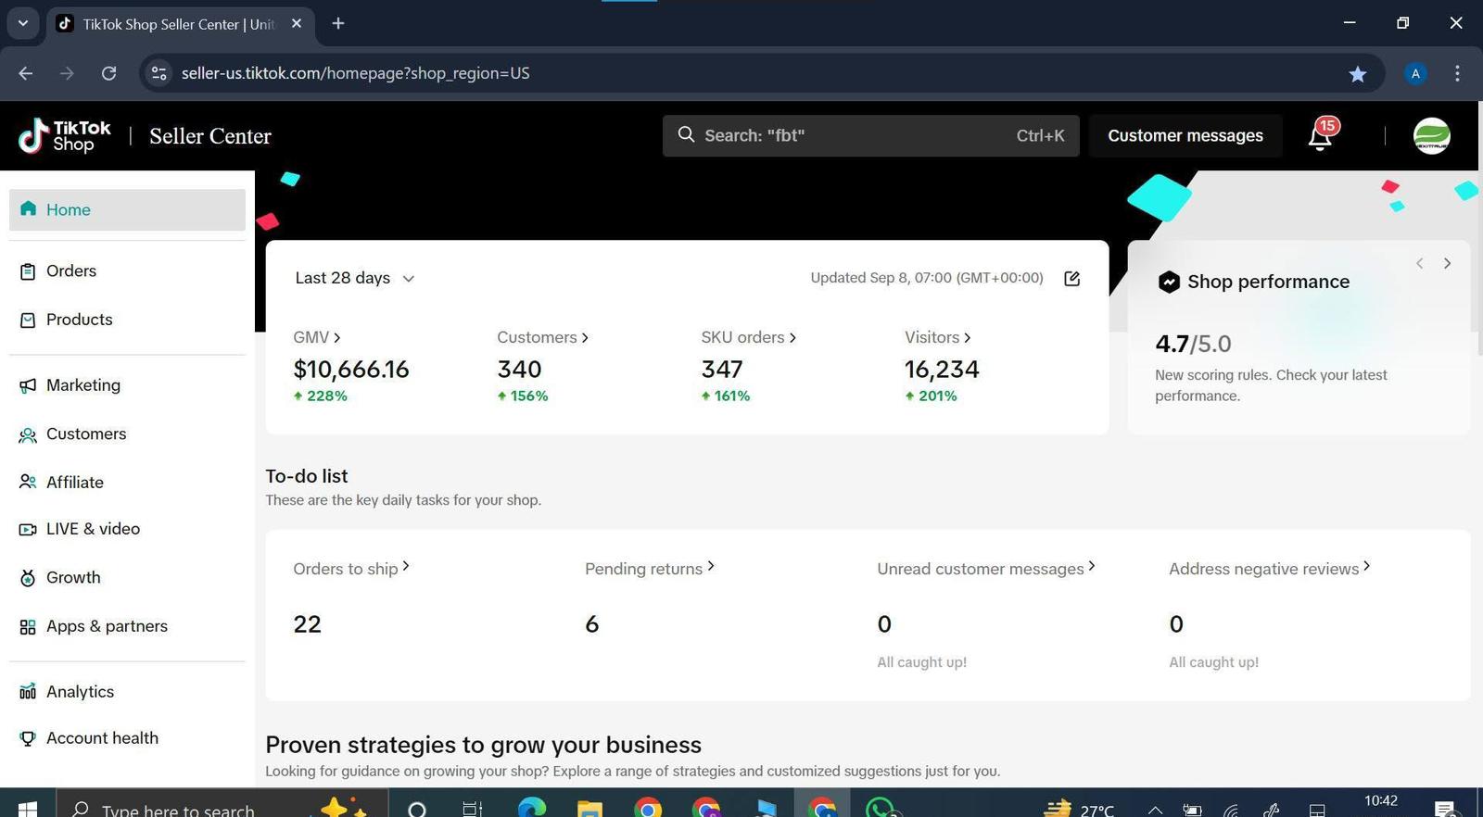Open the Marketing sidebar section
This screenshot has width=1483, height=817.
pyautogui.click(x=82, y=385)
